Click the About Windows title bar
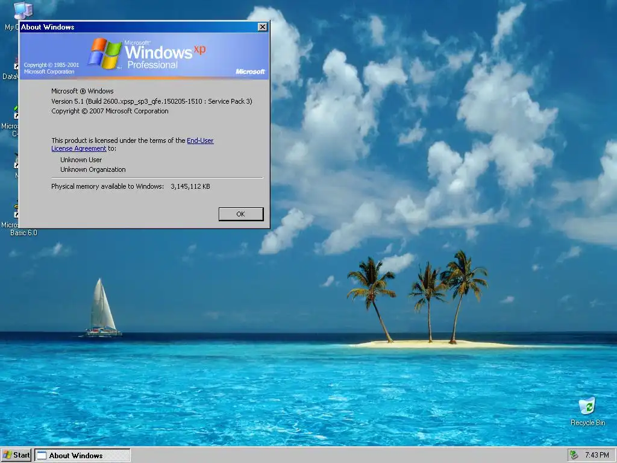Screen dimensions: 617x463 pyautogui.click(x=139, y=27)
